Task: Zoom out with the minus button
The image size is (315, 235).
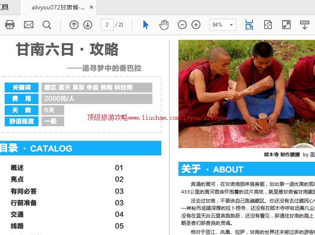Action: click(x=182, y=25)
